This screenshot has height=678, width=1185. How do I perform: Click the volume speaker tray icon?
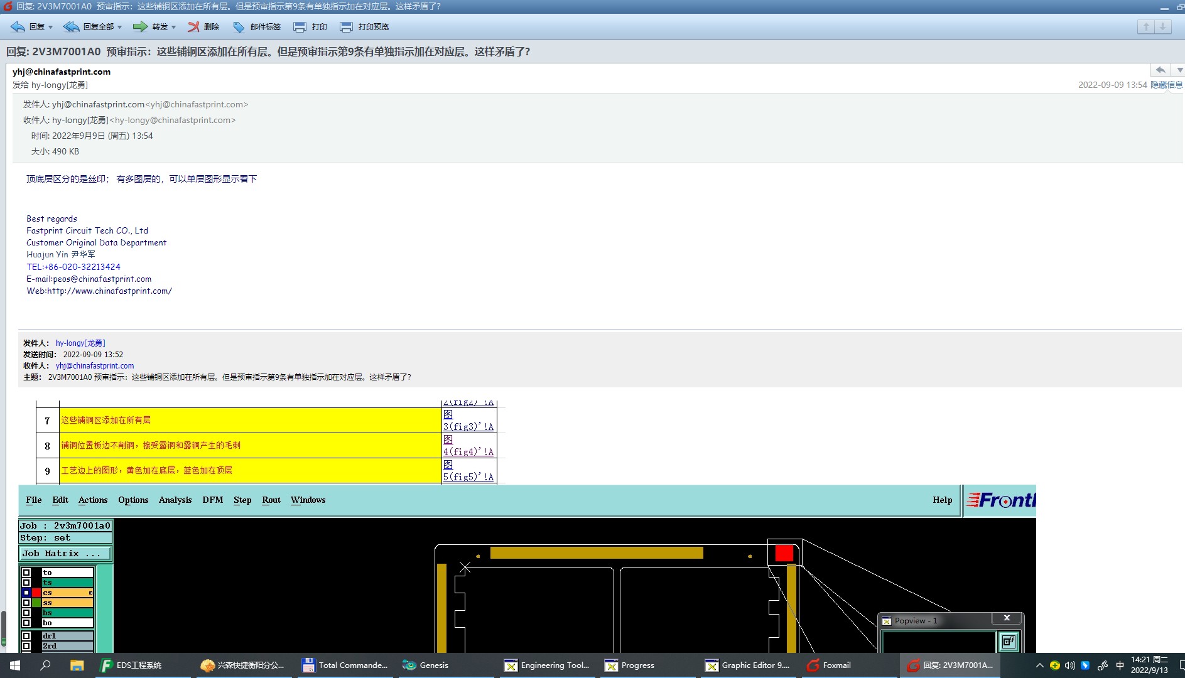click(1070, 665)
